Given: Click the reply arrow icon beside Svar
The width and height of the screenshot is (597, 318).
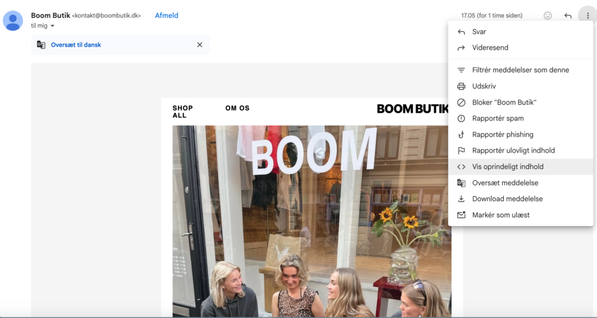Looking at the screenshot, I should point(461,32).
